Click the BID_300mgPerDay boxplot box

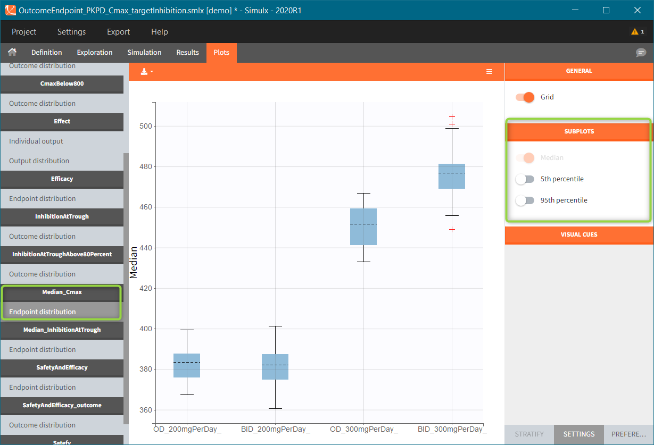coord(452,176)
